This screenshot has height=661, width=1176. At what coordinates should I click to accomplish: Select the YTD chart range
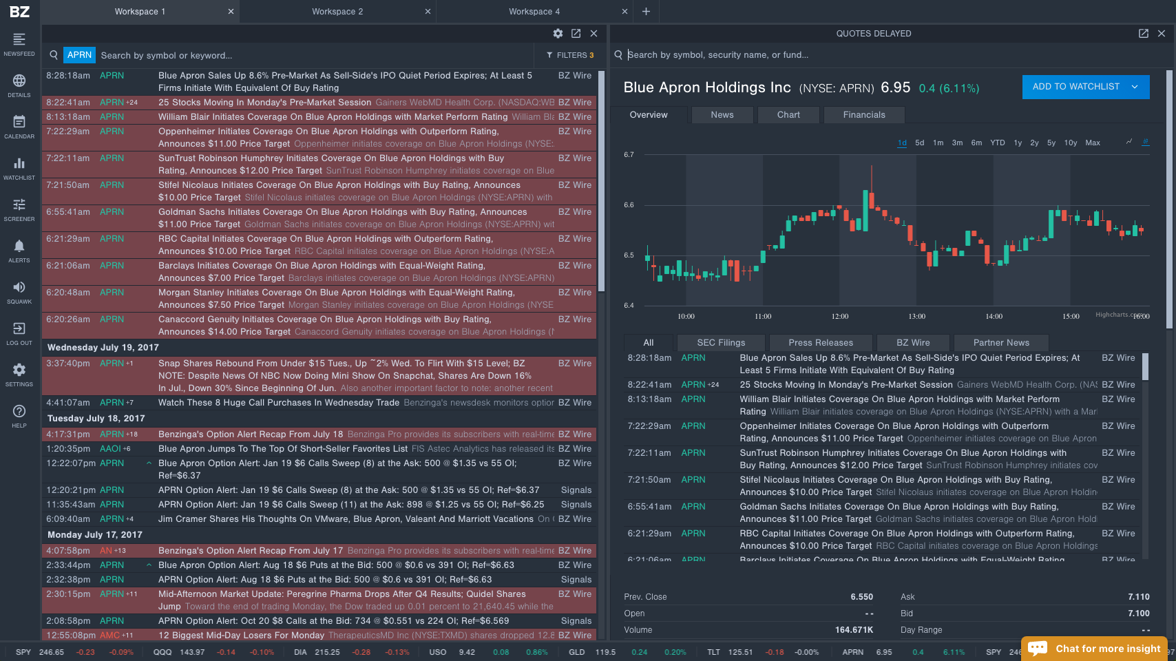point(998,143)
